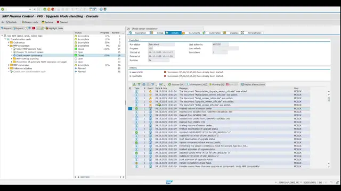Click the Message column header in log
This screenshot has height=191, width=341.
[x=183, y=89]
